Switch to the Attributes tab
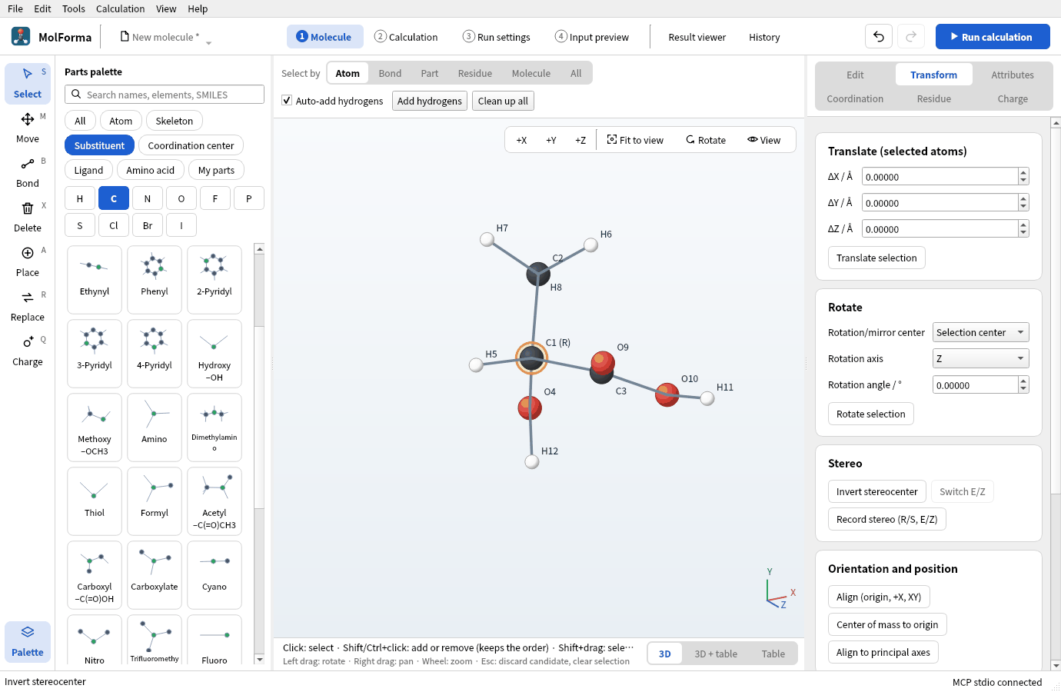 point(1013,75)
